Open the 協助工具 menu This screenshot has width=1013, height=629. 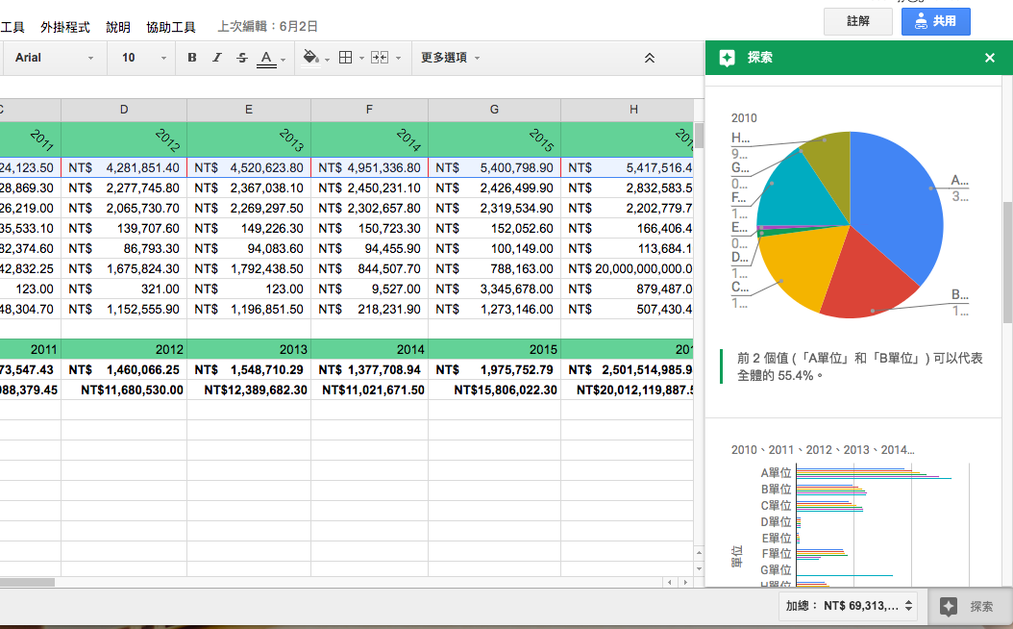pos(170,27)
